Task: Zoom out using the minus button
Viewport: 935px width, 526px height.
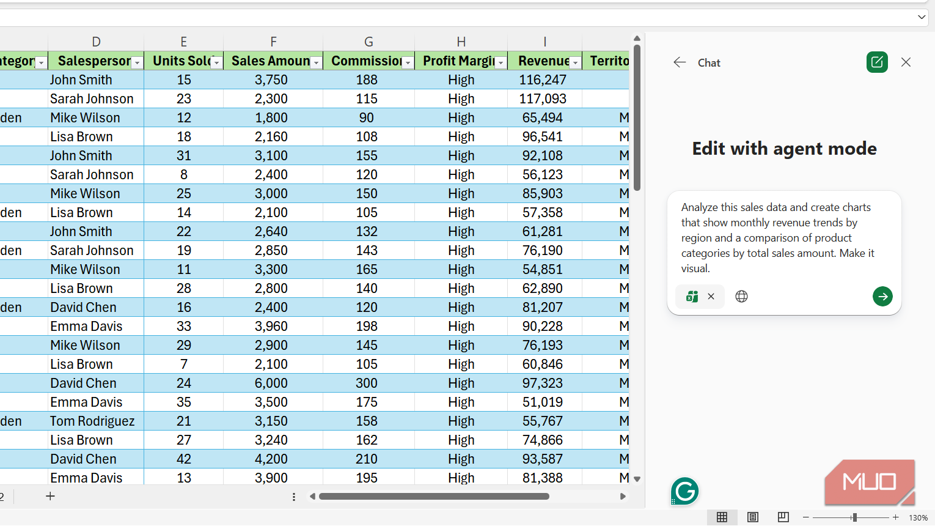Action: tap(806, 517)
